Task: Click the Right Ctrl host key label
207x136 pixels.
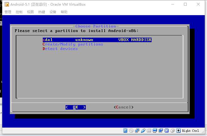Action: [x=190, y=131]
